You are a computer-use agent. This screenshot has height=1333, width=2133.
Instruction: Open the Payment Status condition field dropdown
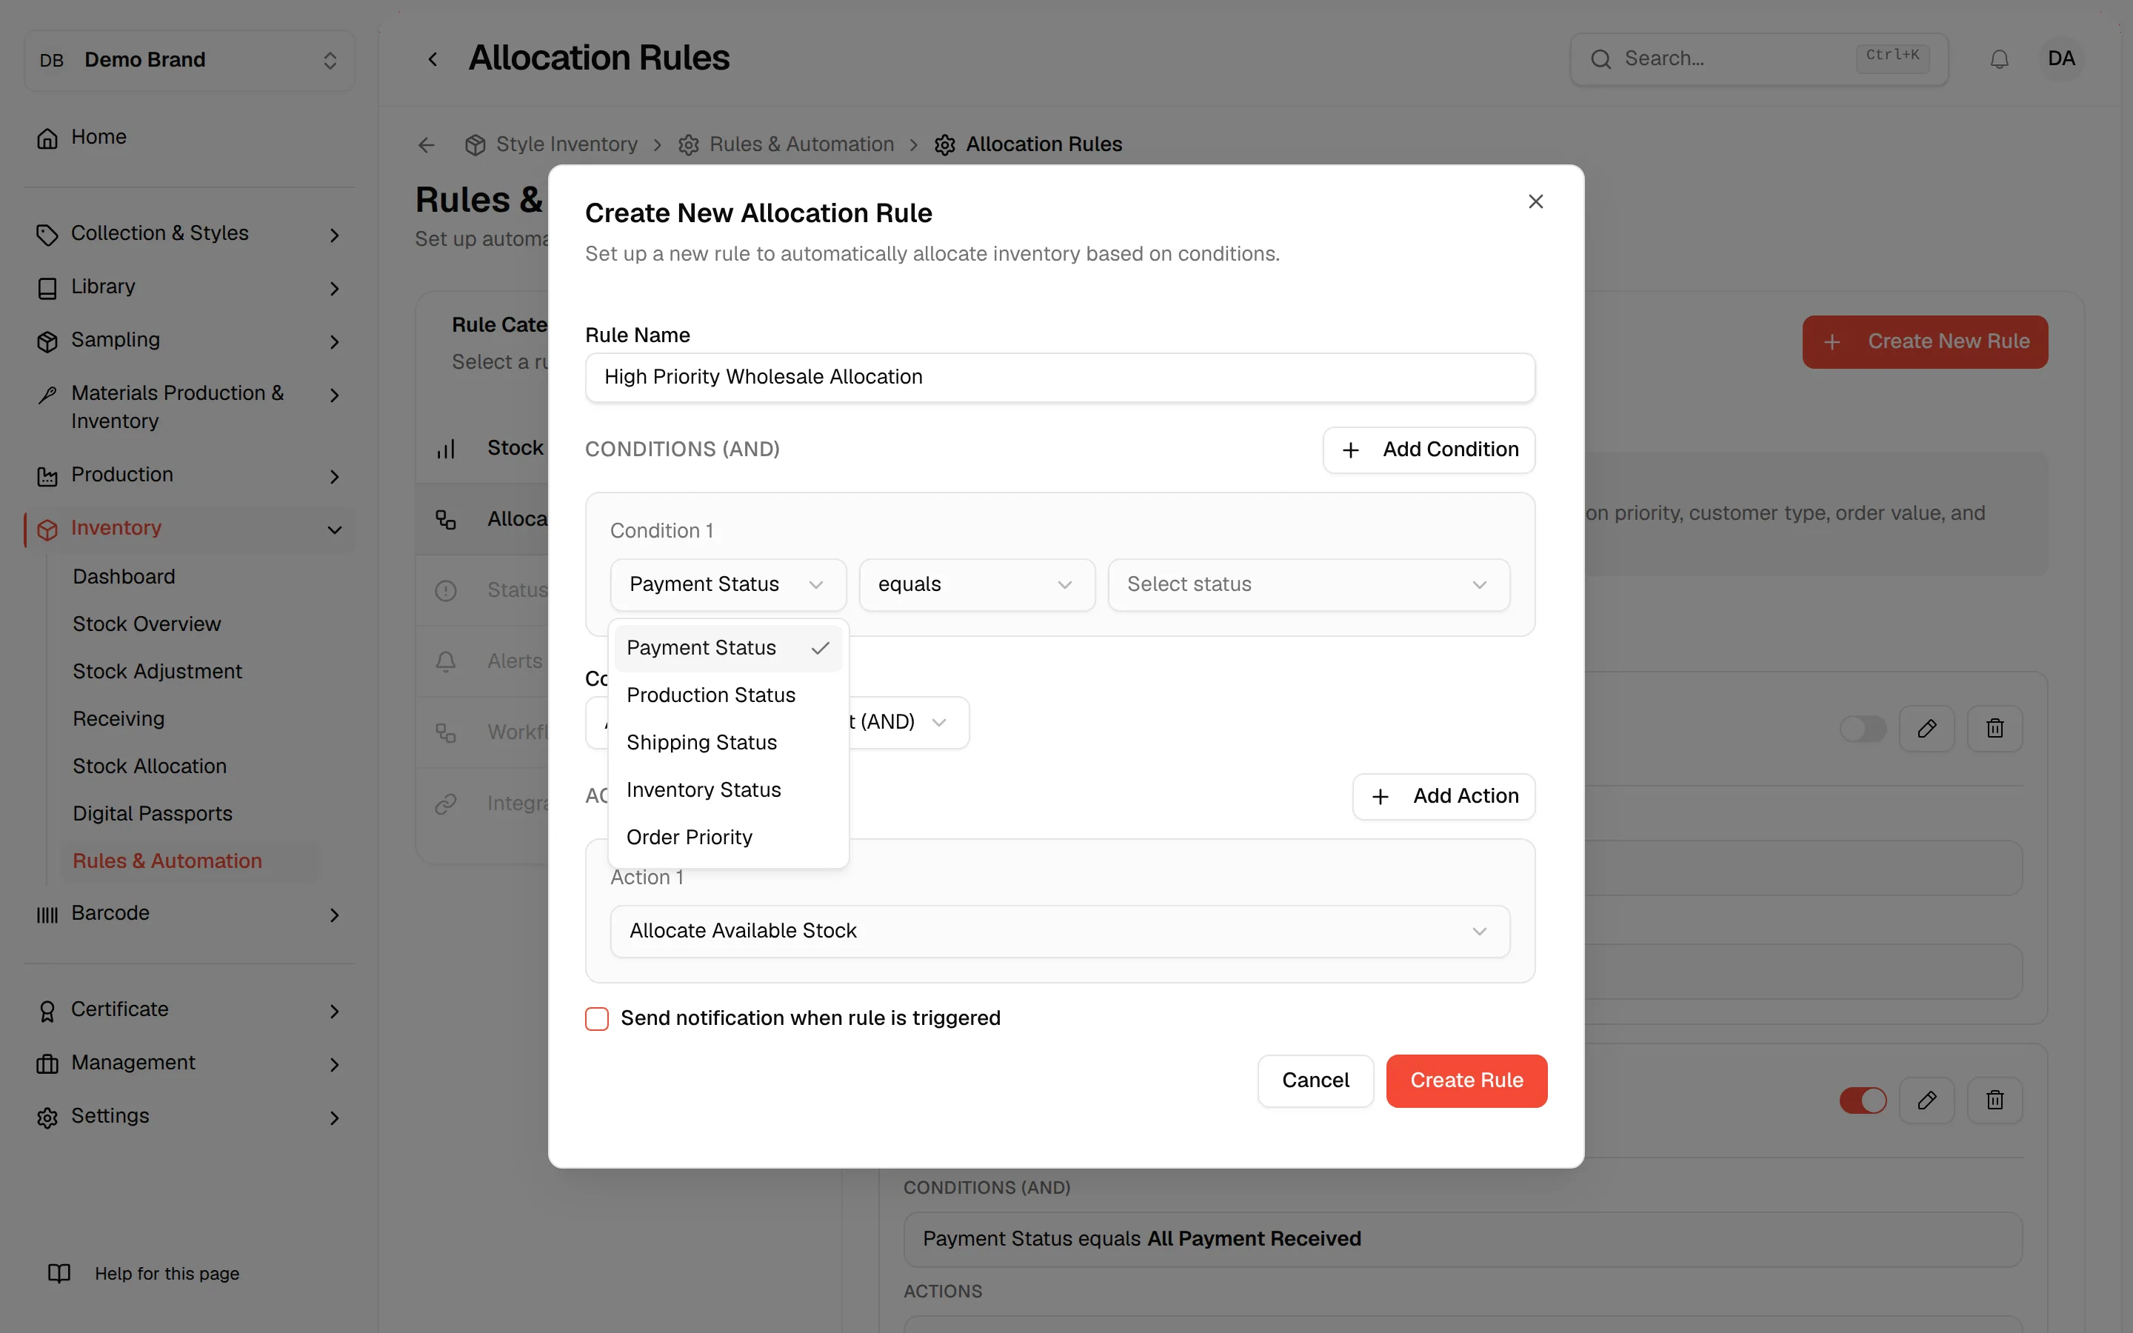click(728, 584)
